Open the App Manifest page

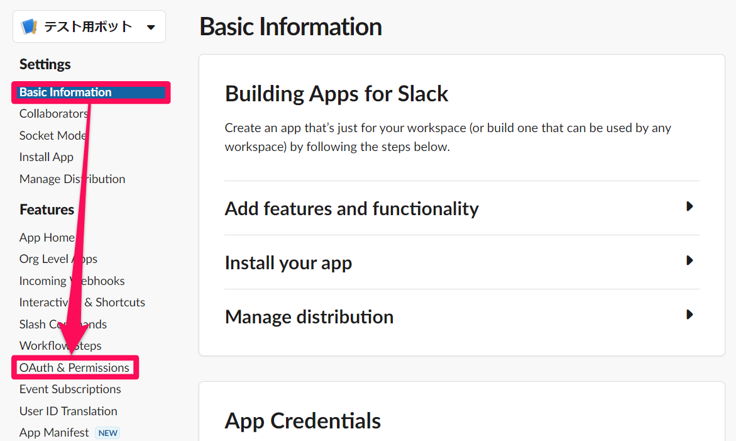pos(56,432)
